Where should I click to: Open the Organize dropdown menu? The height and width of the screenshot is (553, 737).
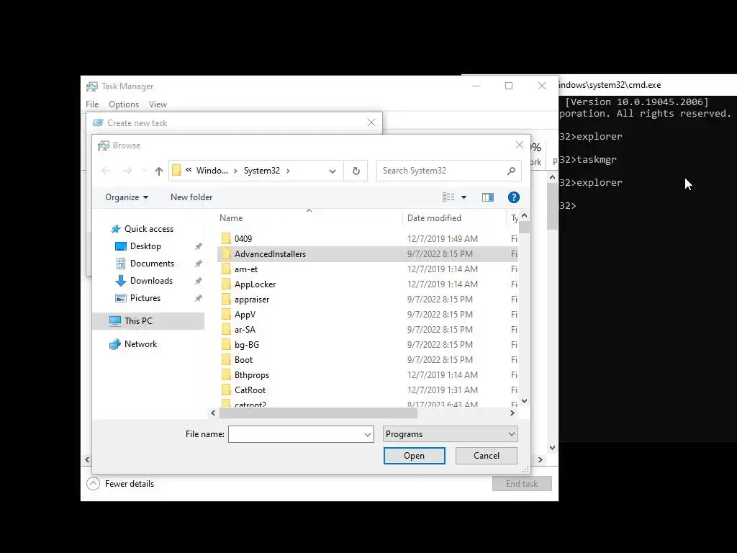(x=127, y=197)
